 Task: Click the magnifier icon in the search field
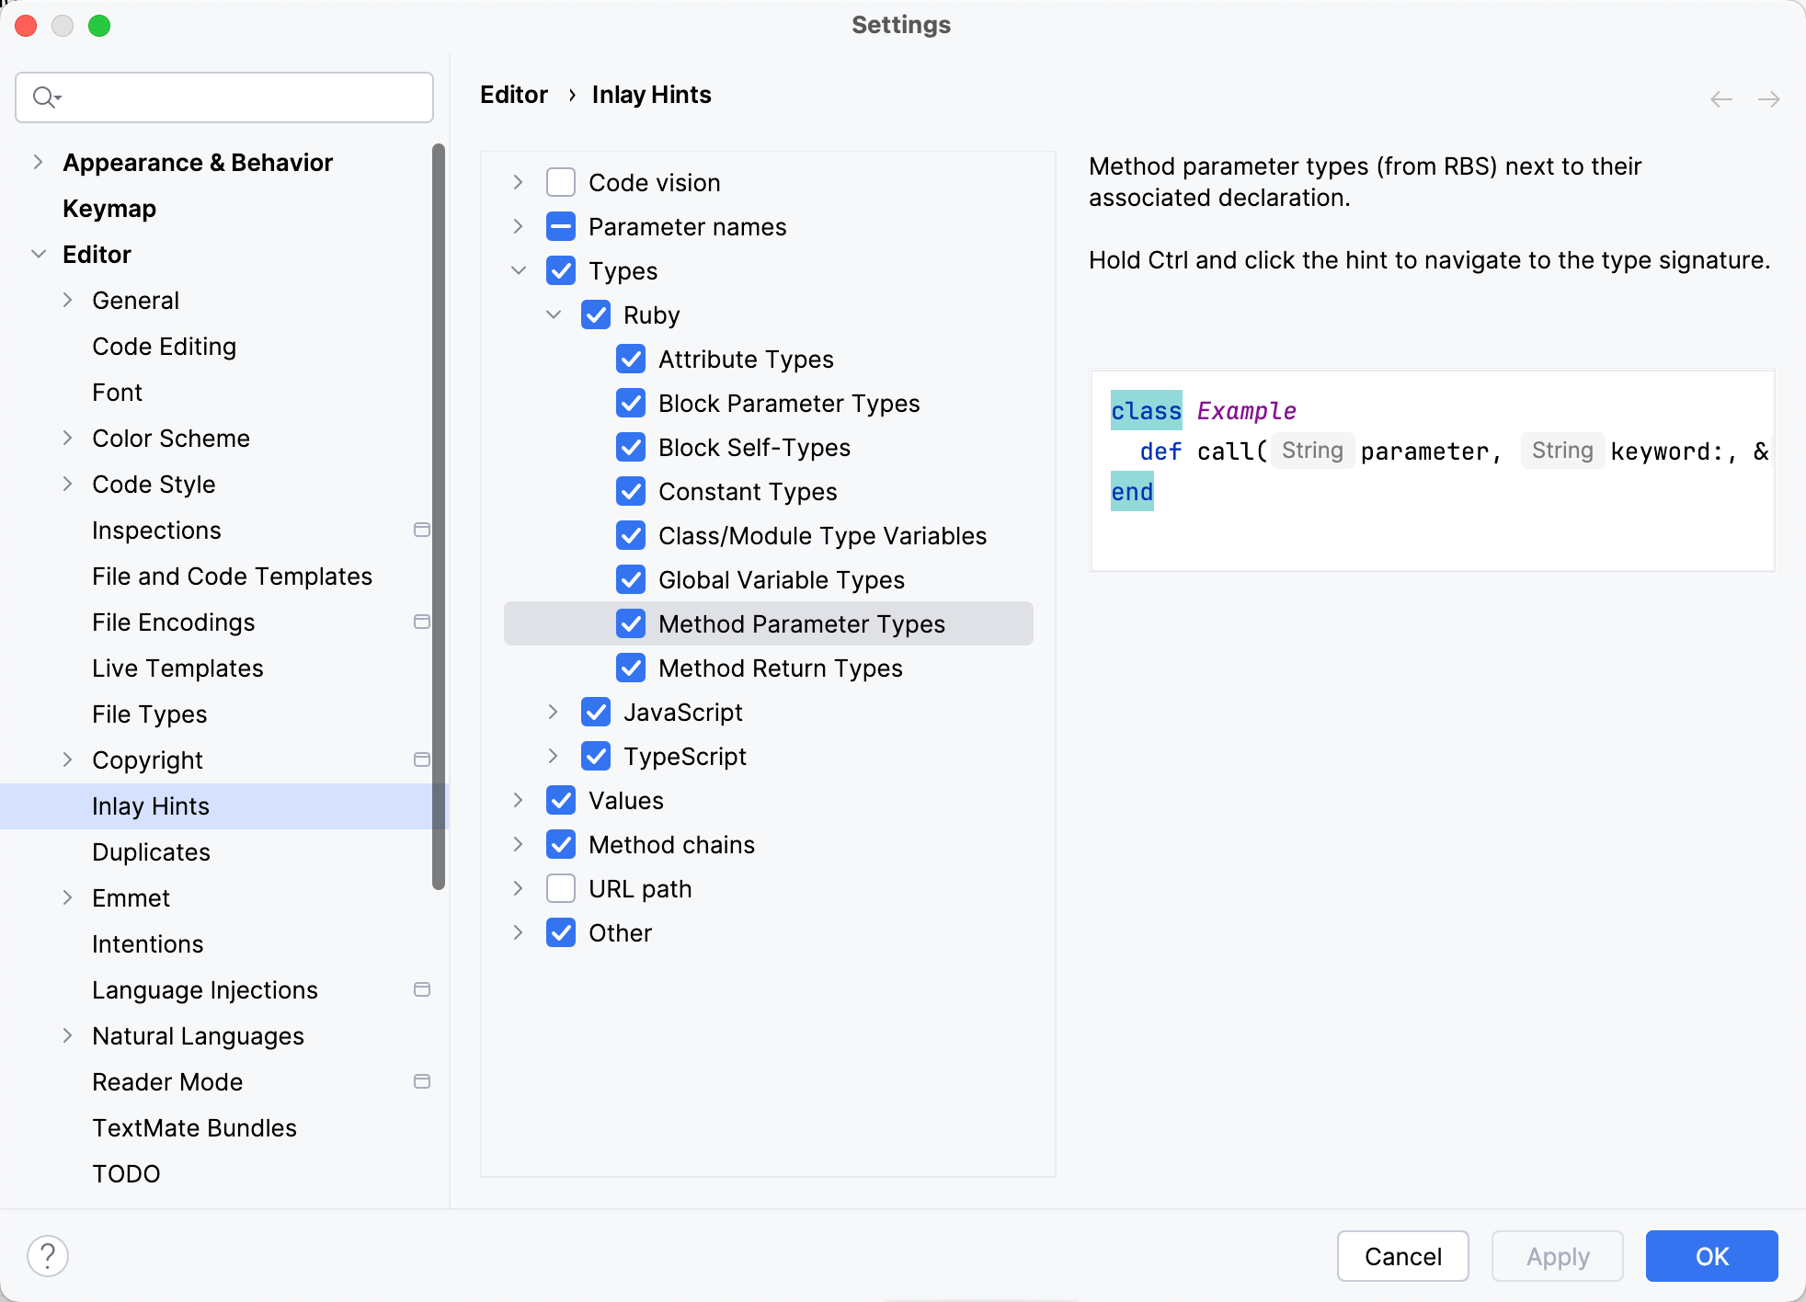click(x=44, y=97)
